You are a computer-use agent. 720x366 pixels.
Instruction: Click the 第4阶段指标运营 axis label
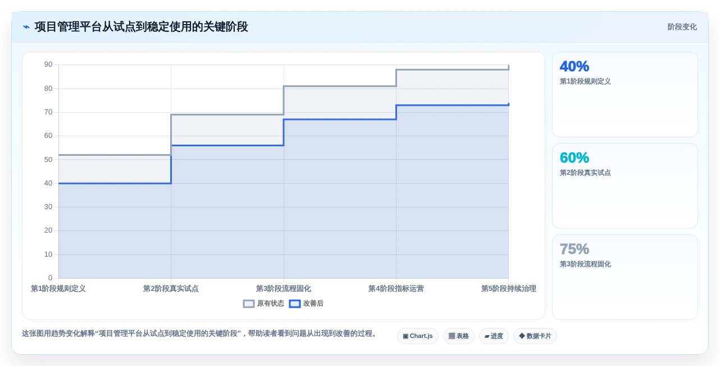click(396, 289)
